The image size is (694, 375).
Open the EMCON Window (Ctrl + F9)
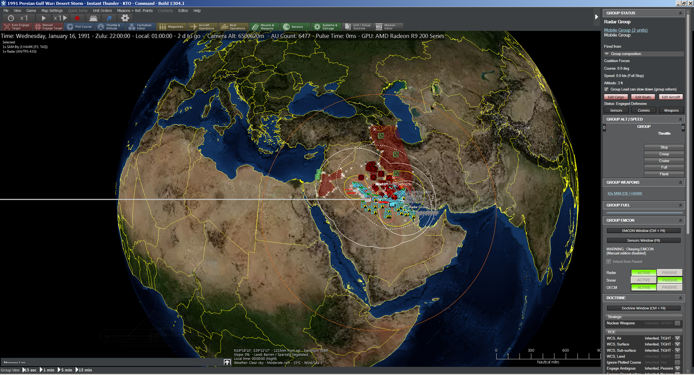tap(644, 231)
